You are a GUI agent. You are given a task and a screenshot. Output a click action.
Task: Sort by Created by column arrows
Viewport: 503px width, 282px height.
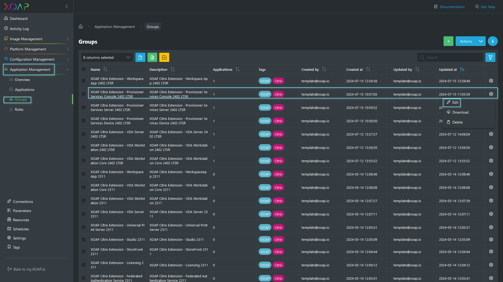point(324,69)
